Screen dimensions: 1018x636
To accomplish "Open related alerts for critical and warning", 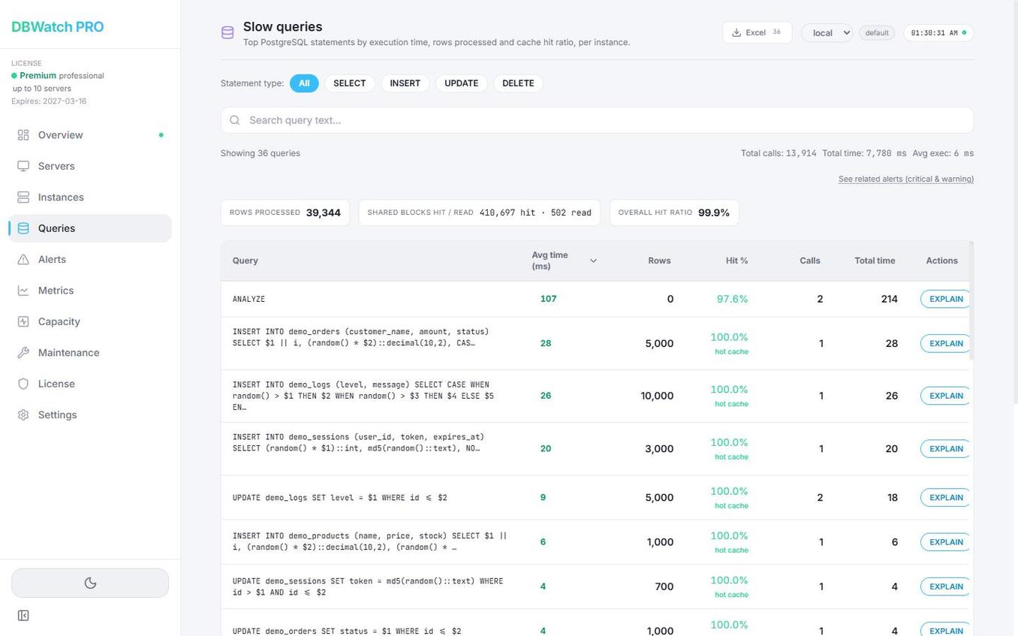I will (905, 179).
